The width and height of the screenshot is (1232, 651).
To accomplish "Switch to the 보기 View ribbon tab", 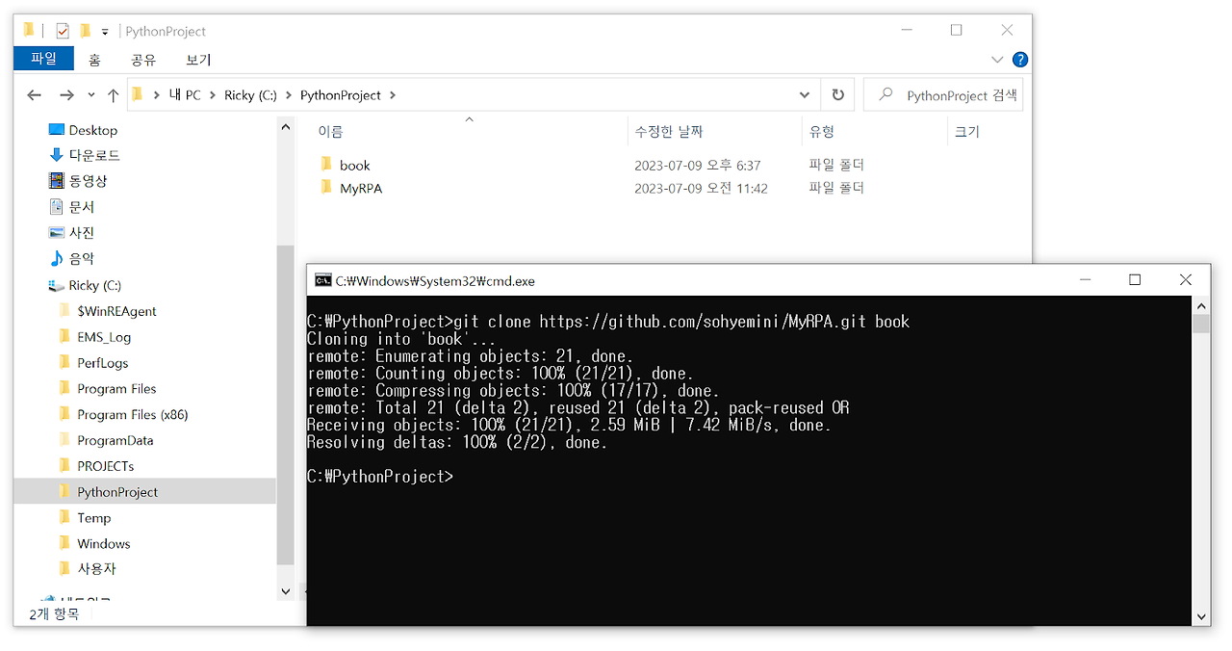I will pyautogui.click(x=198, y=60).
